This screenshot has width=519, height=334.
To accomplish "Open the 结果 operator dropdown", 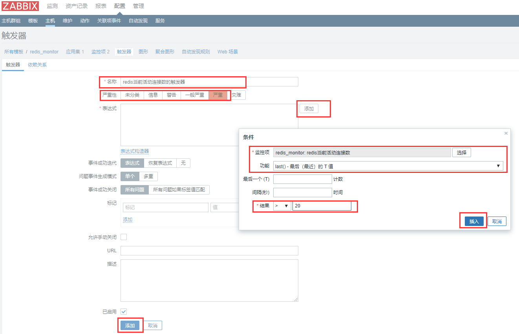I will point(282,206).
